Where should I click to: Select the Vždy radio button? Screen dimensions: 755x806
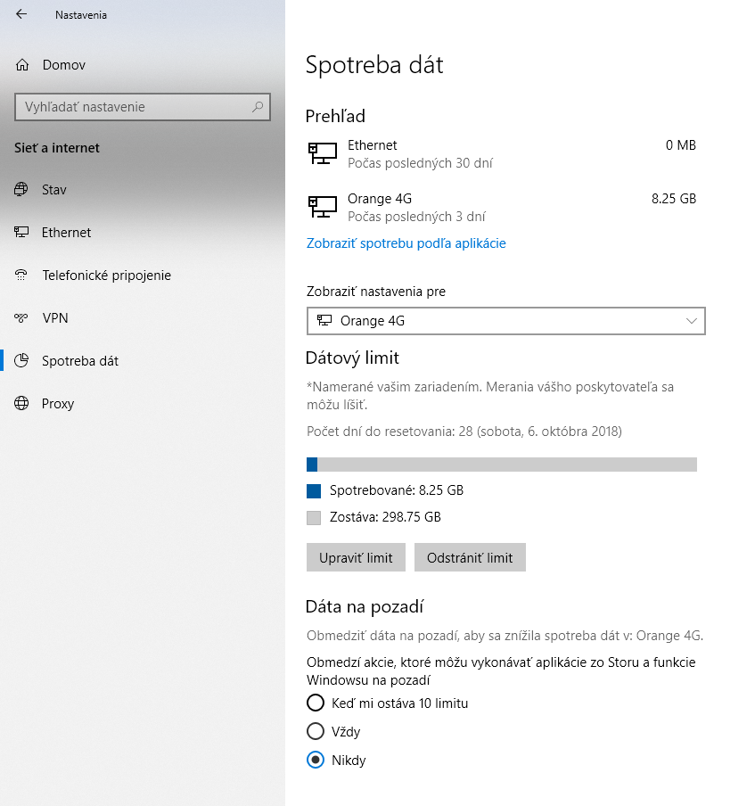click(315, 732)
